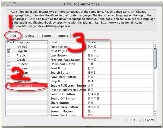This screenshot has height=128, width=163.
Task: Click the Import button
Action: (x=63, y=36)
